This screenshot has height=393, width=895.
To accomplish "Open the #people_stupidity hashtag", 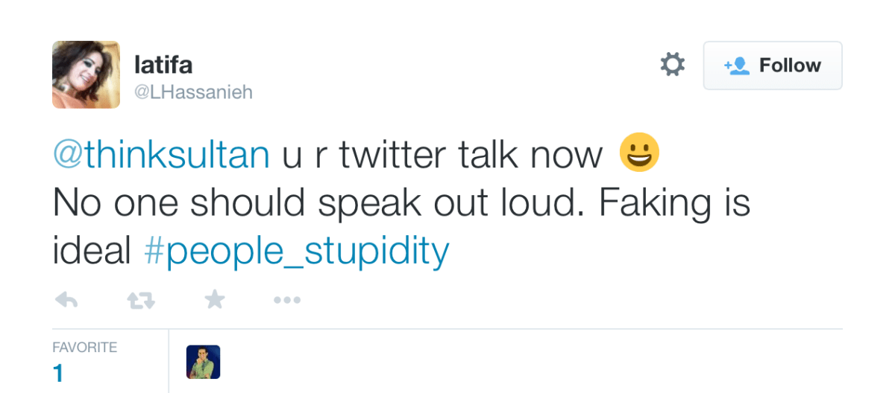I will 296,252.
